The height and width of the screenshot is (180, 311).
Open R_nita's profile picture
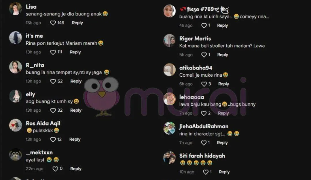[16, 67]
